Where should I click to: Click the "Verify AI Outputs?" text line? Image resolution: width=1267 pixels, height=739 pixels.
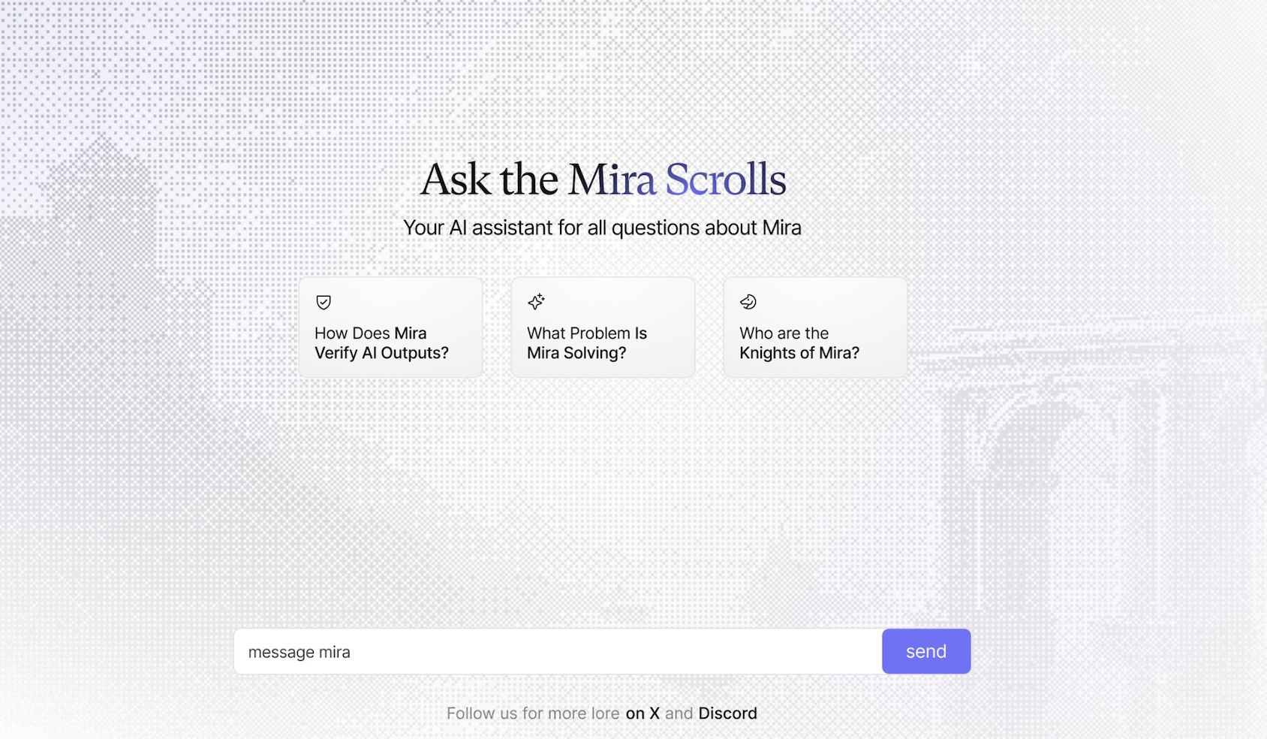[381, 353]
